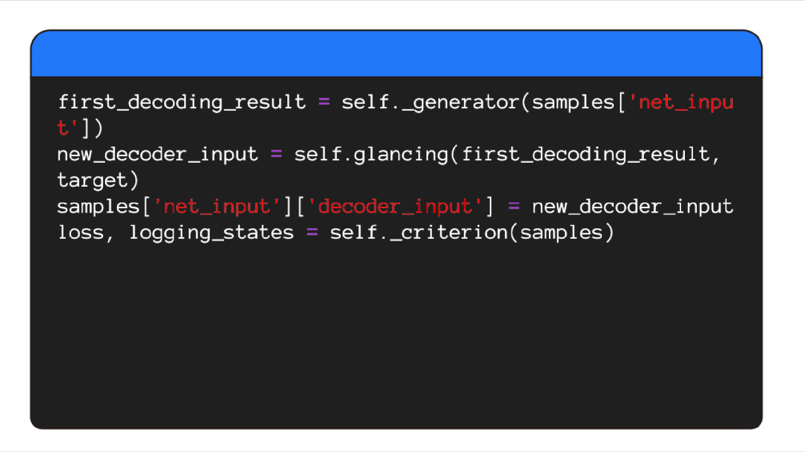This screenshot has width=805, height=452.
Task: Click samples at the start of the 'decoder_input' line
Action: coord(98,207)
